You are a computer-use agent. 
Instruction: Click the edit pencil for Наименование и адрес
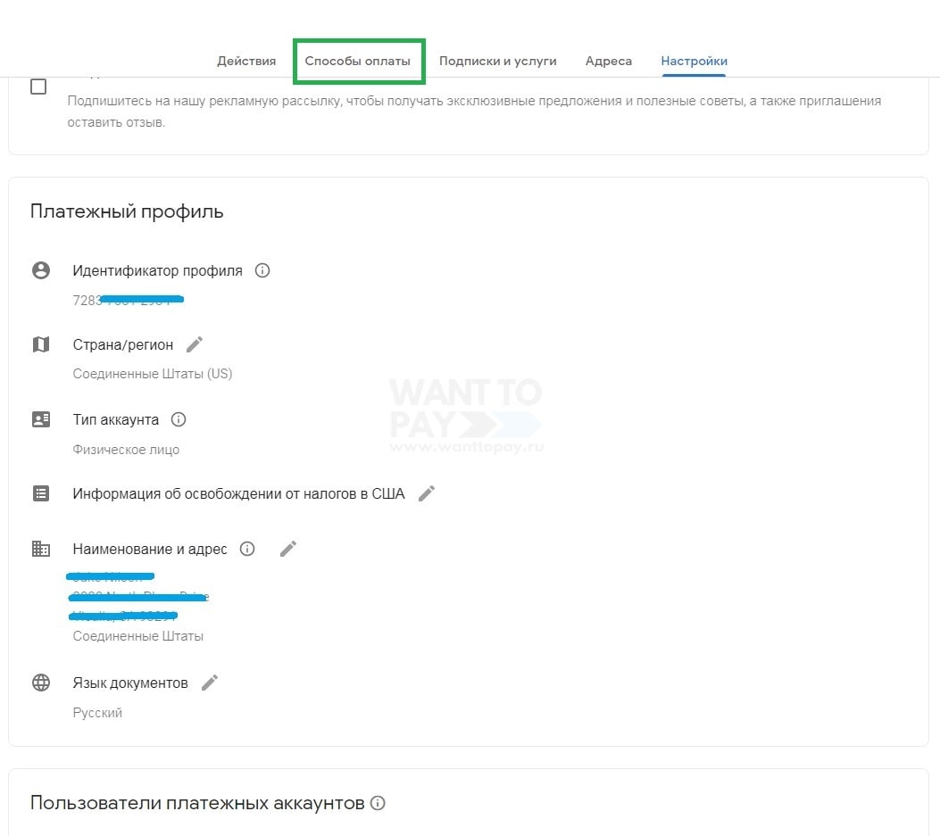(x=287, y=549)
